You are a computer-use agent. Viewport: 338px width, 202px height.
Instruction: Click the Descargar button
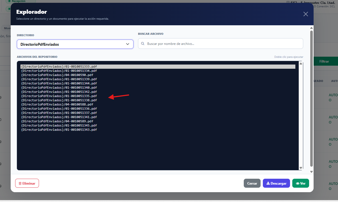coord(276,183)
